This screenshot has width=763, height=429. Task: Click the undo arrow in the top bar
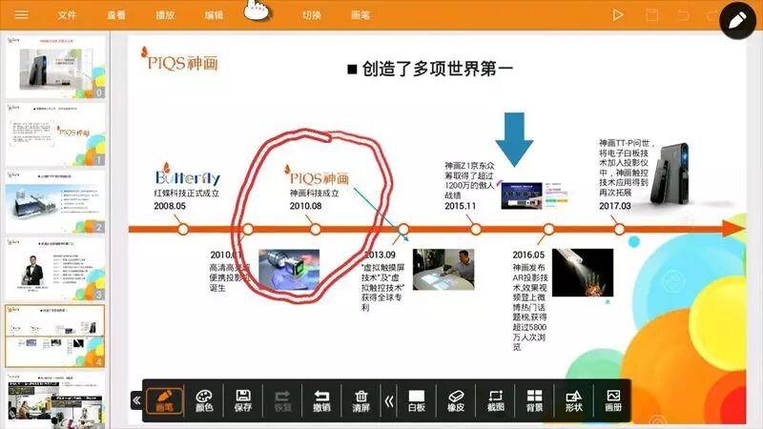[683, 15]
